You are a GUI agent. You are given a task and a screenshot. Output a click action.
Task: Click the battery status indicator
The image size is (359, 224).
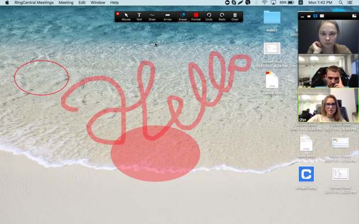(287, 2)
